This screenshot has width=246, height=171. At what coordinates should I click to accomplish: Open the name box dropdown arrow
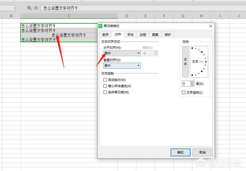pyautogui.click(x=13, y=8)
